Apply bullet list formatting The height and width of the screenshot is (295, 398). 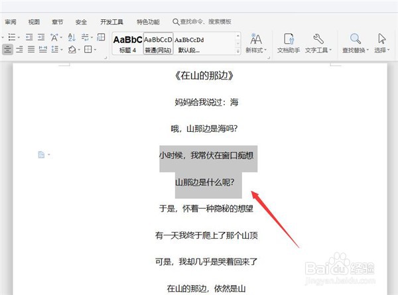coord(11,37)
